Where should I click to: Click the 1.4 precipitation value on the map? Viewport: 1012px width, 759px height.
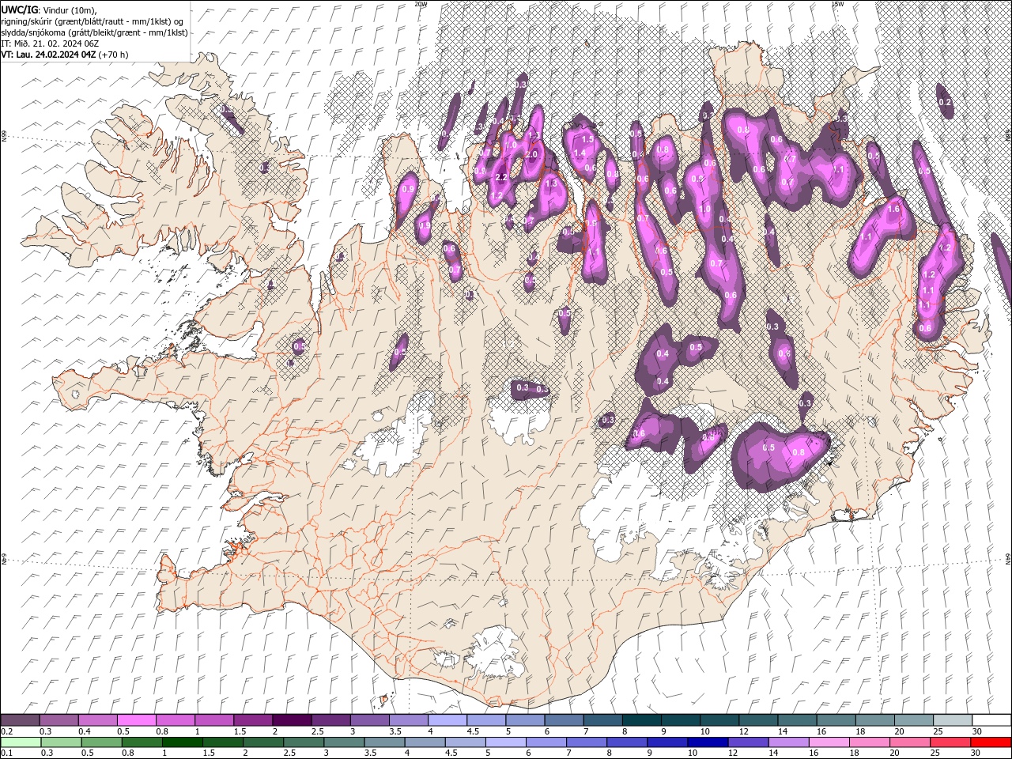click(580, 153)
